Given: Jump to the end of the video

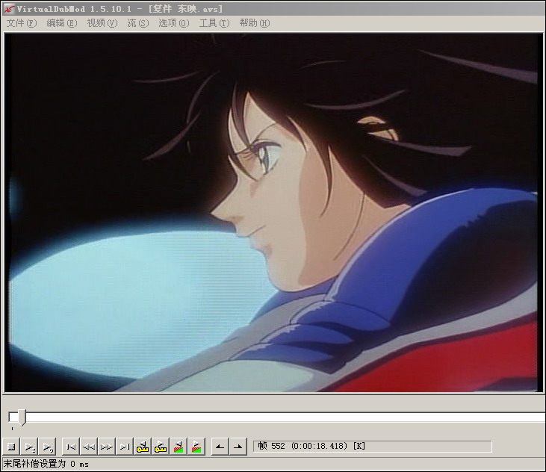Looking at the screenshot, I should coord(124,447).
